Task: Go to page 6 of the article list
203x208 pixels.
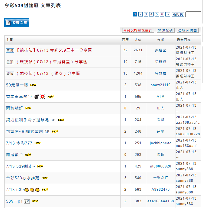Action: tap(162, 14)
